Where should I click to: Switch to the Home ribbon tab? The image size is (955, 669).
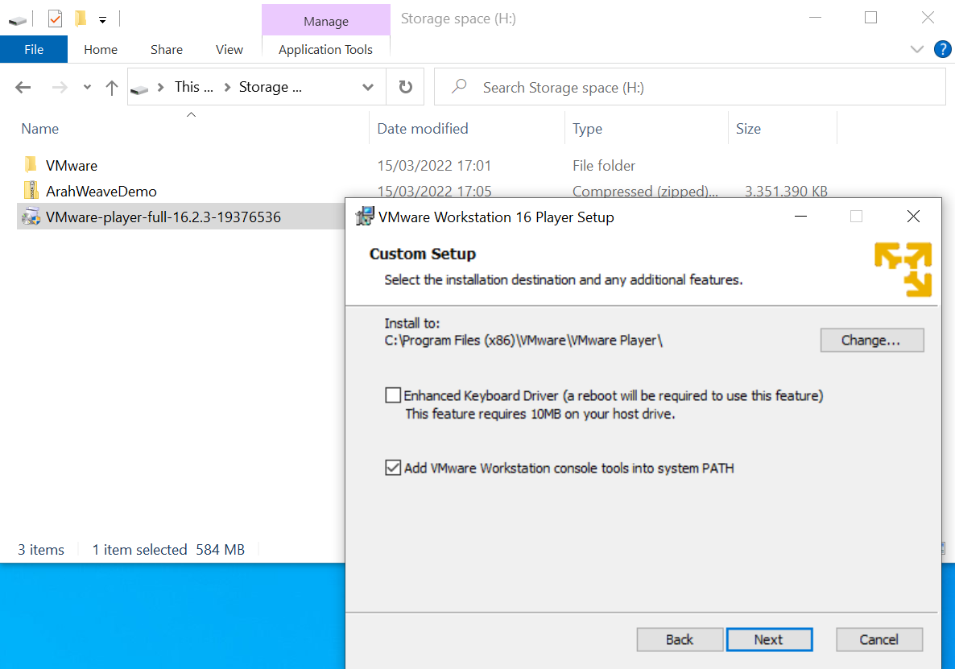coord(101,49)
